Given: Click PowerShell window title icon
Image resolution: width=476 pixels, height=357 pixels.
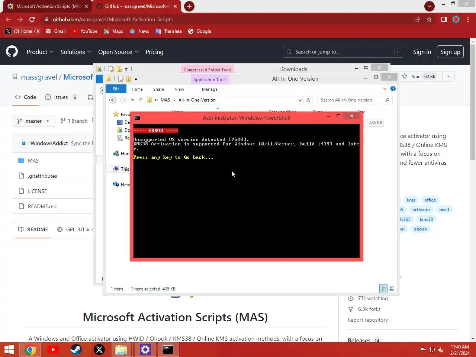Looking at the screenshot, I should [137, 118].
